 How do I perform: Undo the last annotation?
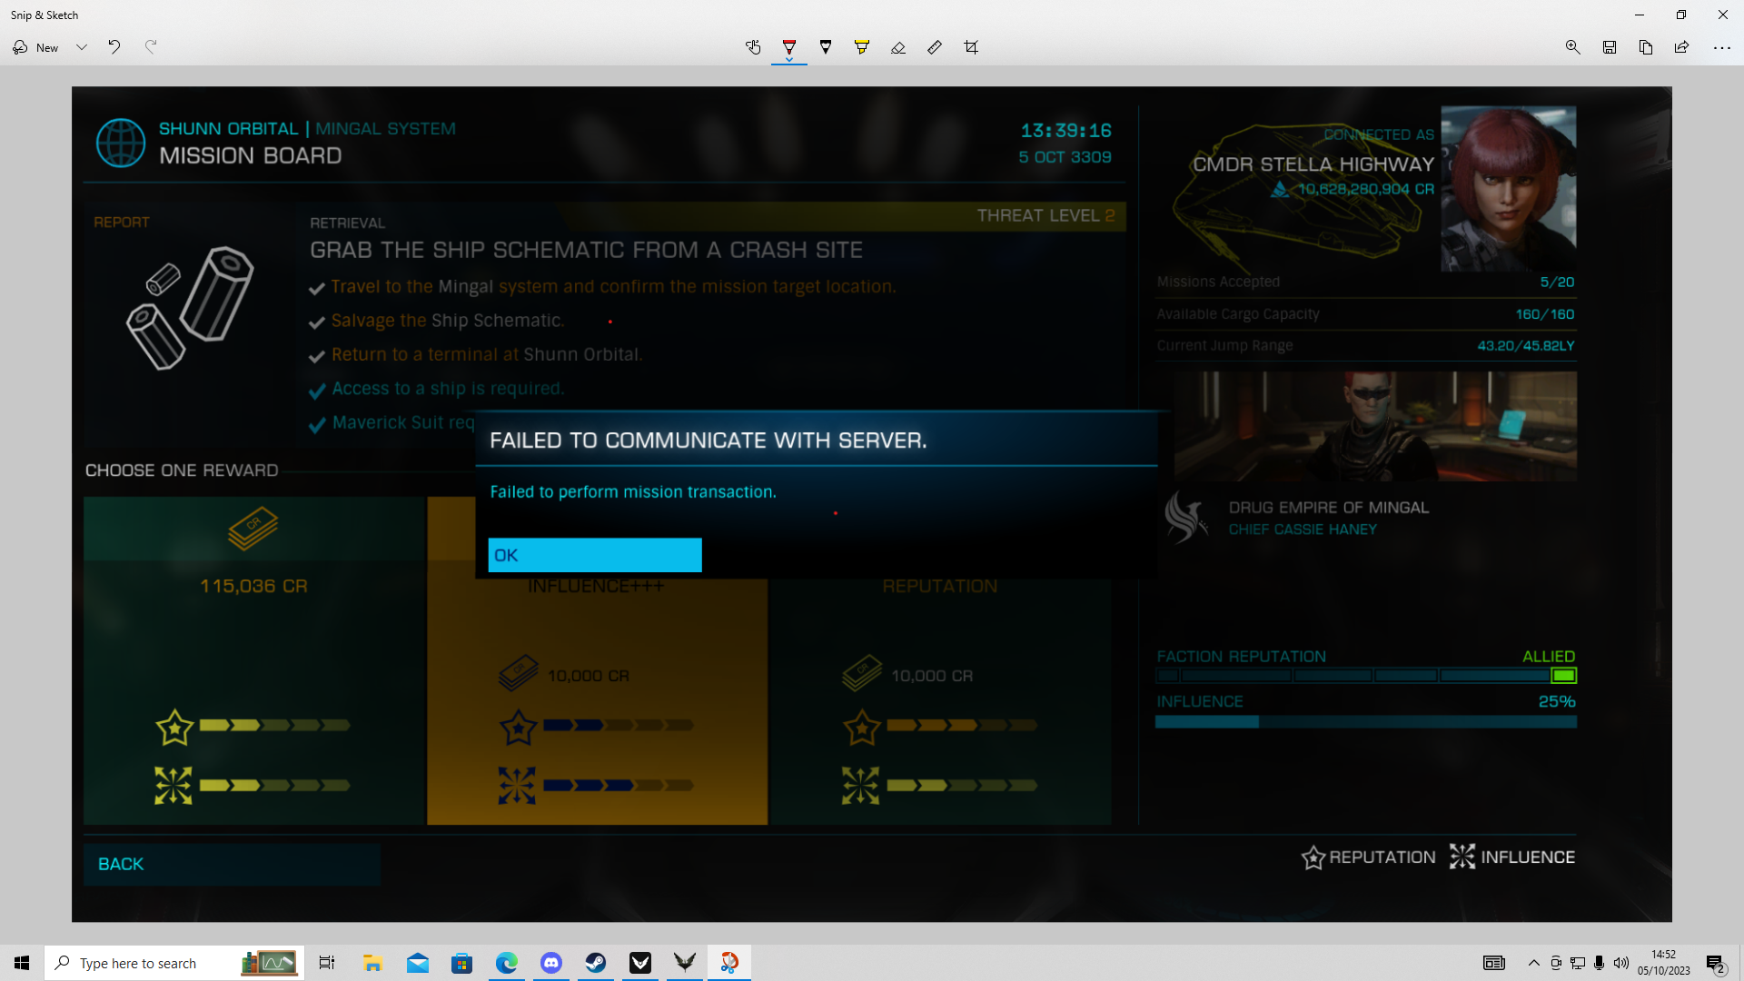tap(114, 47)
